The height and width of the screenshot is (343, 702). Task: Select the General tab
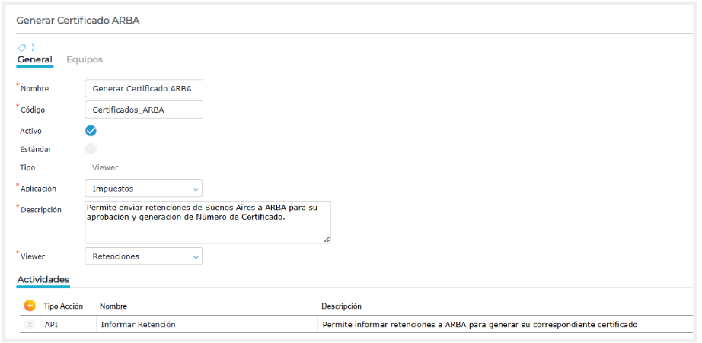(34, 59)
